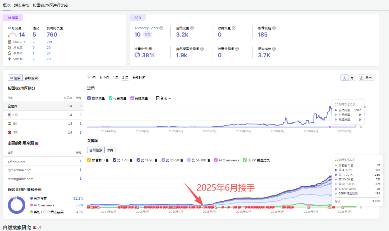Switch chart granularity to 月

pyautogui.click(x=352, y=78)
